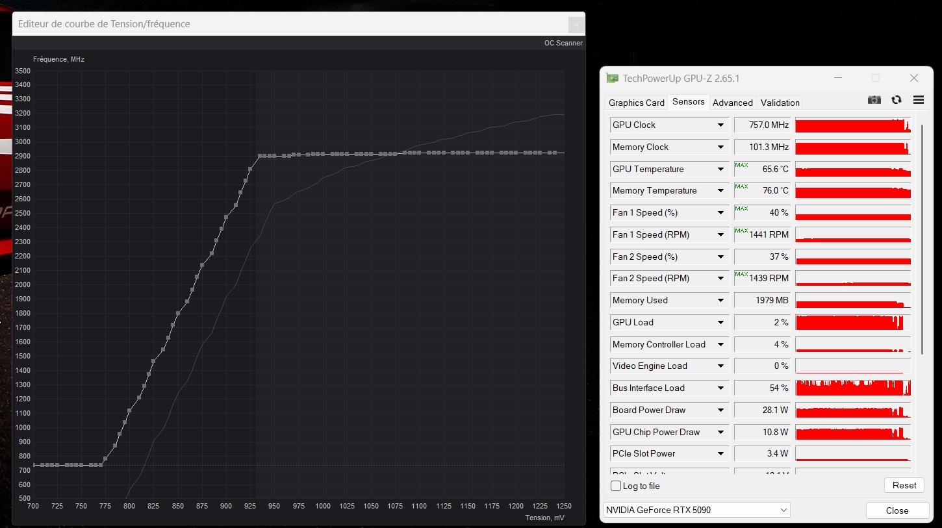Image resolution: width=942 pixels, height=528 pixels.
Task: Go to the Validation tab
Action: pos(780,103)
